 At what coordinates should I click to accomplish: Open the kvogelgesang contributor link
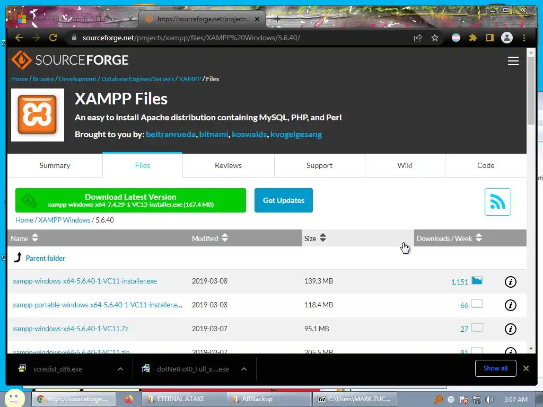tap(296, 134)
